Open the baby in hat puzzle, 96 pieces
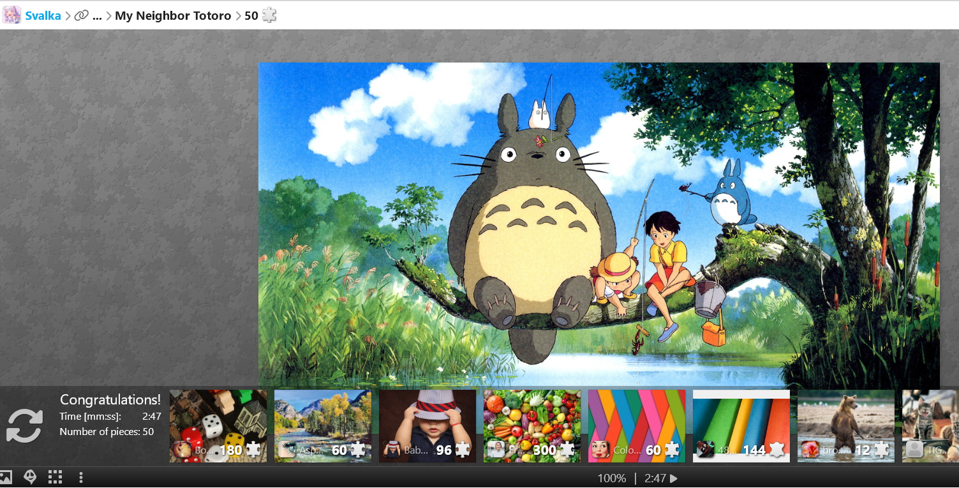This screenshot has height=488, width=959. pyautogui.click(x=427, y=426)
